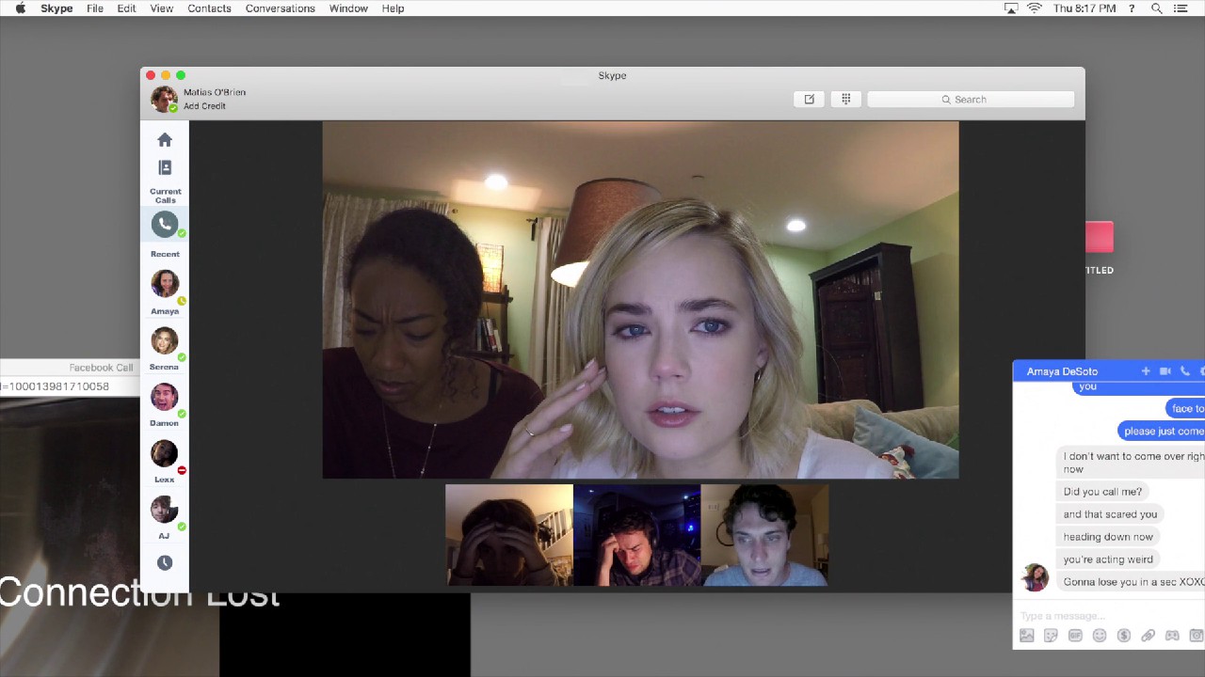The width and height of the screenshot is (1205, 677).
Task: Click the Facebook Call address field
Action: (x=70, y=386)
